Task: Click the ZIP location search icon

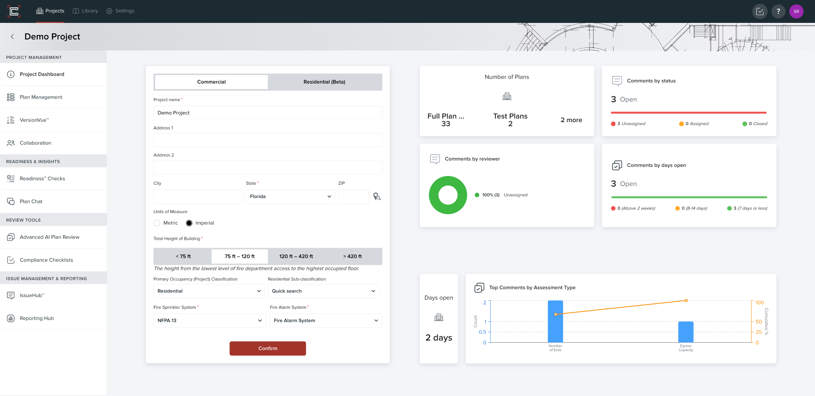Action: 377,197
